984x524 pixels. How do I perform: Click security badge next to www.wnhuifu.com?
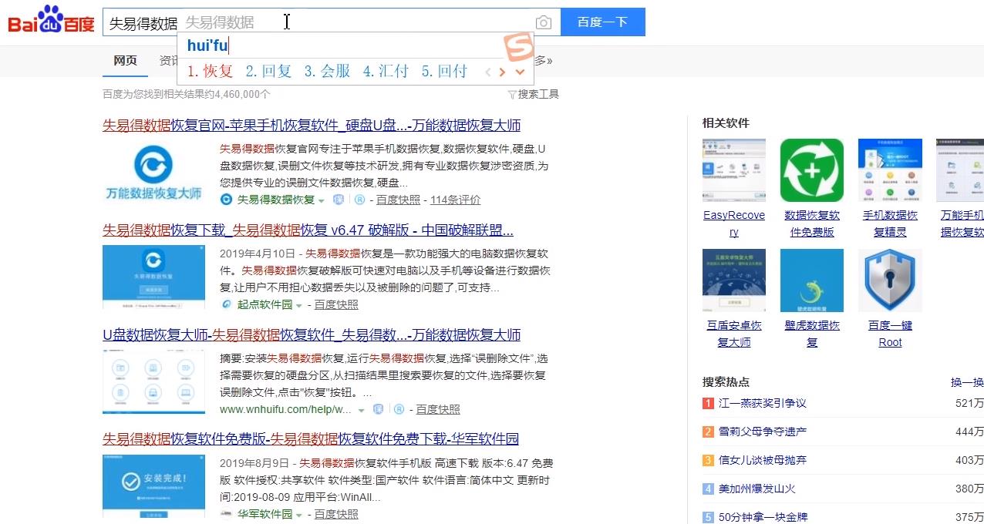click(x=378, y=409)
